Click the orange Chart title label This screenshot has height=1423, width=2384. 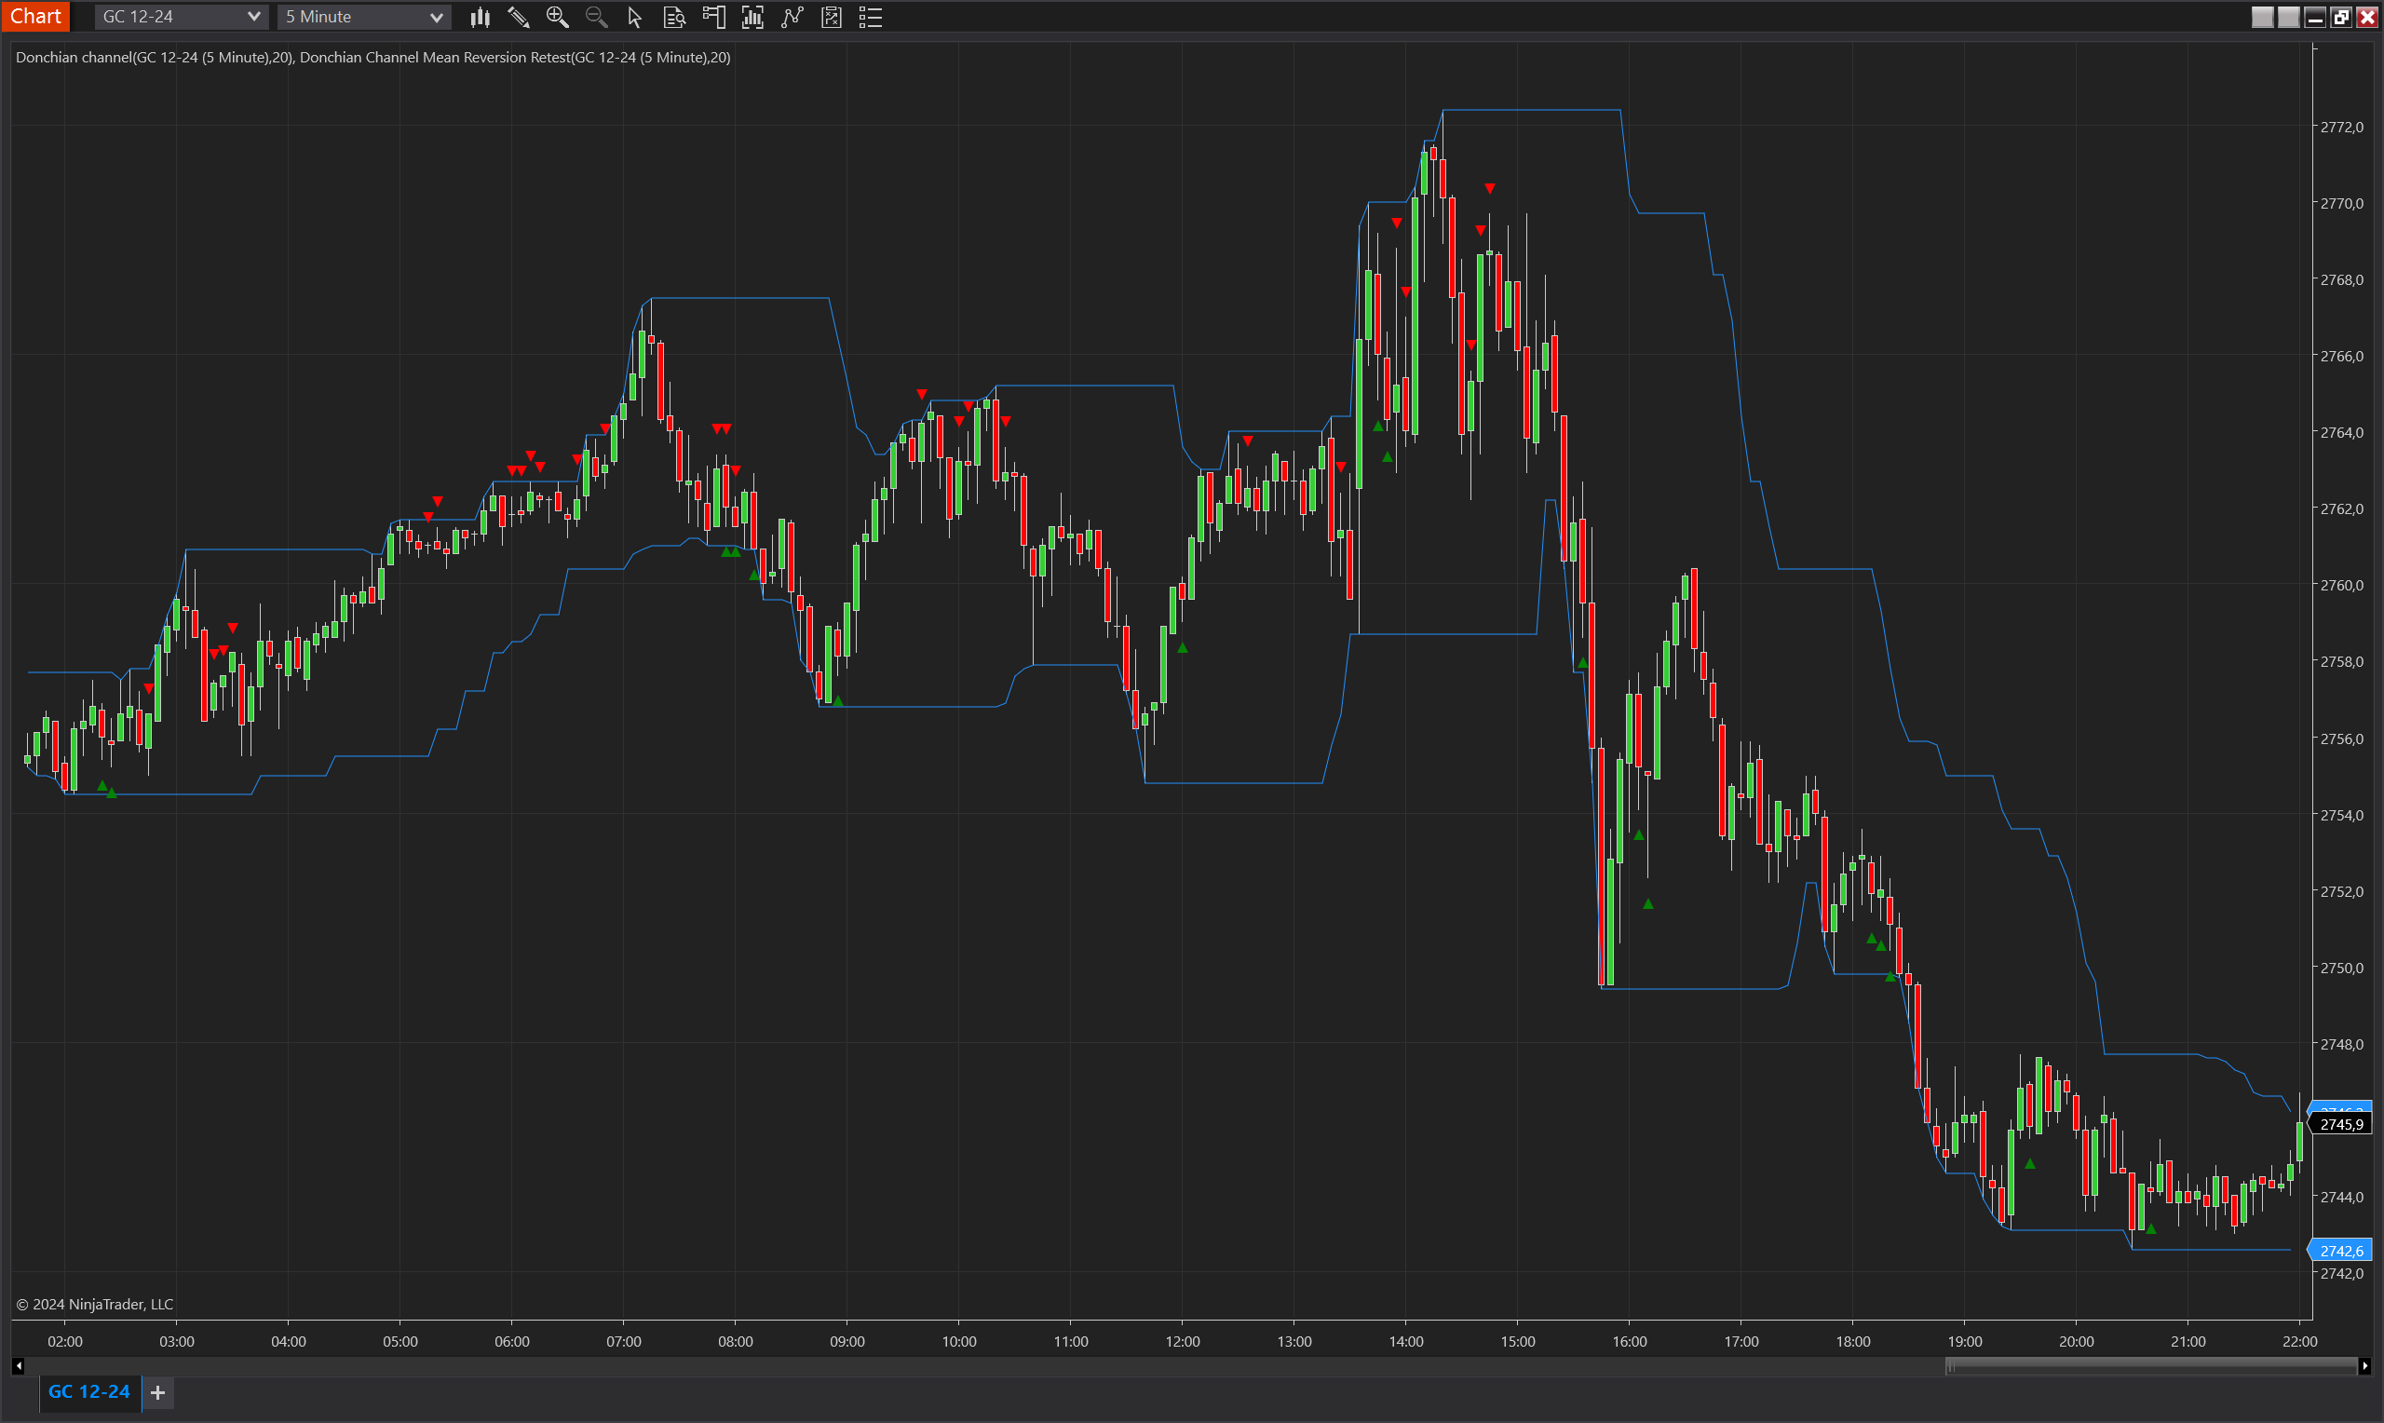(x=35, y=17)
